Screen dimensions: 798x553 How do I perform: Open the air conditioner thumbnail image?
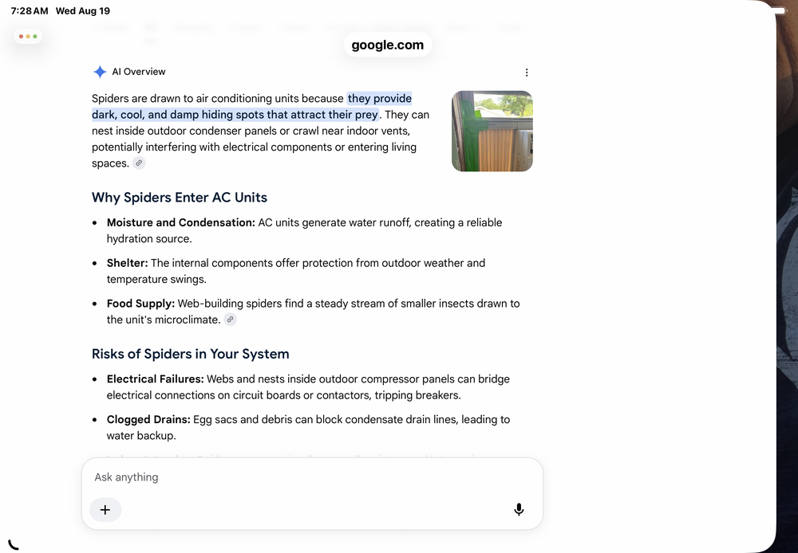click(x=492, y=131)
